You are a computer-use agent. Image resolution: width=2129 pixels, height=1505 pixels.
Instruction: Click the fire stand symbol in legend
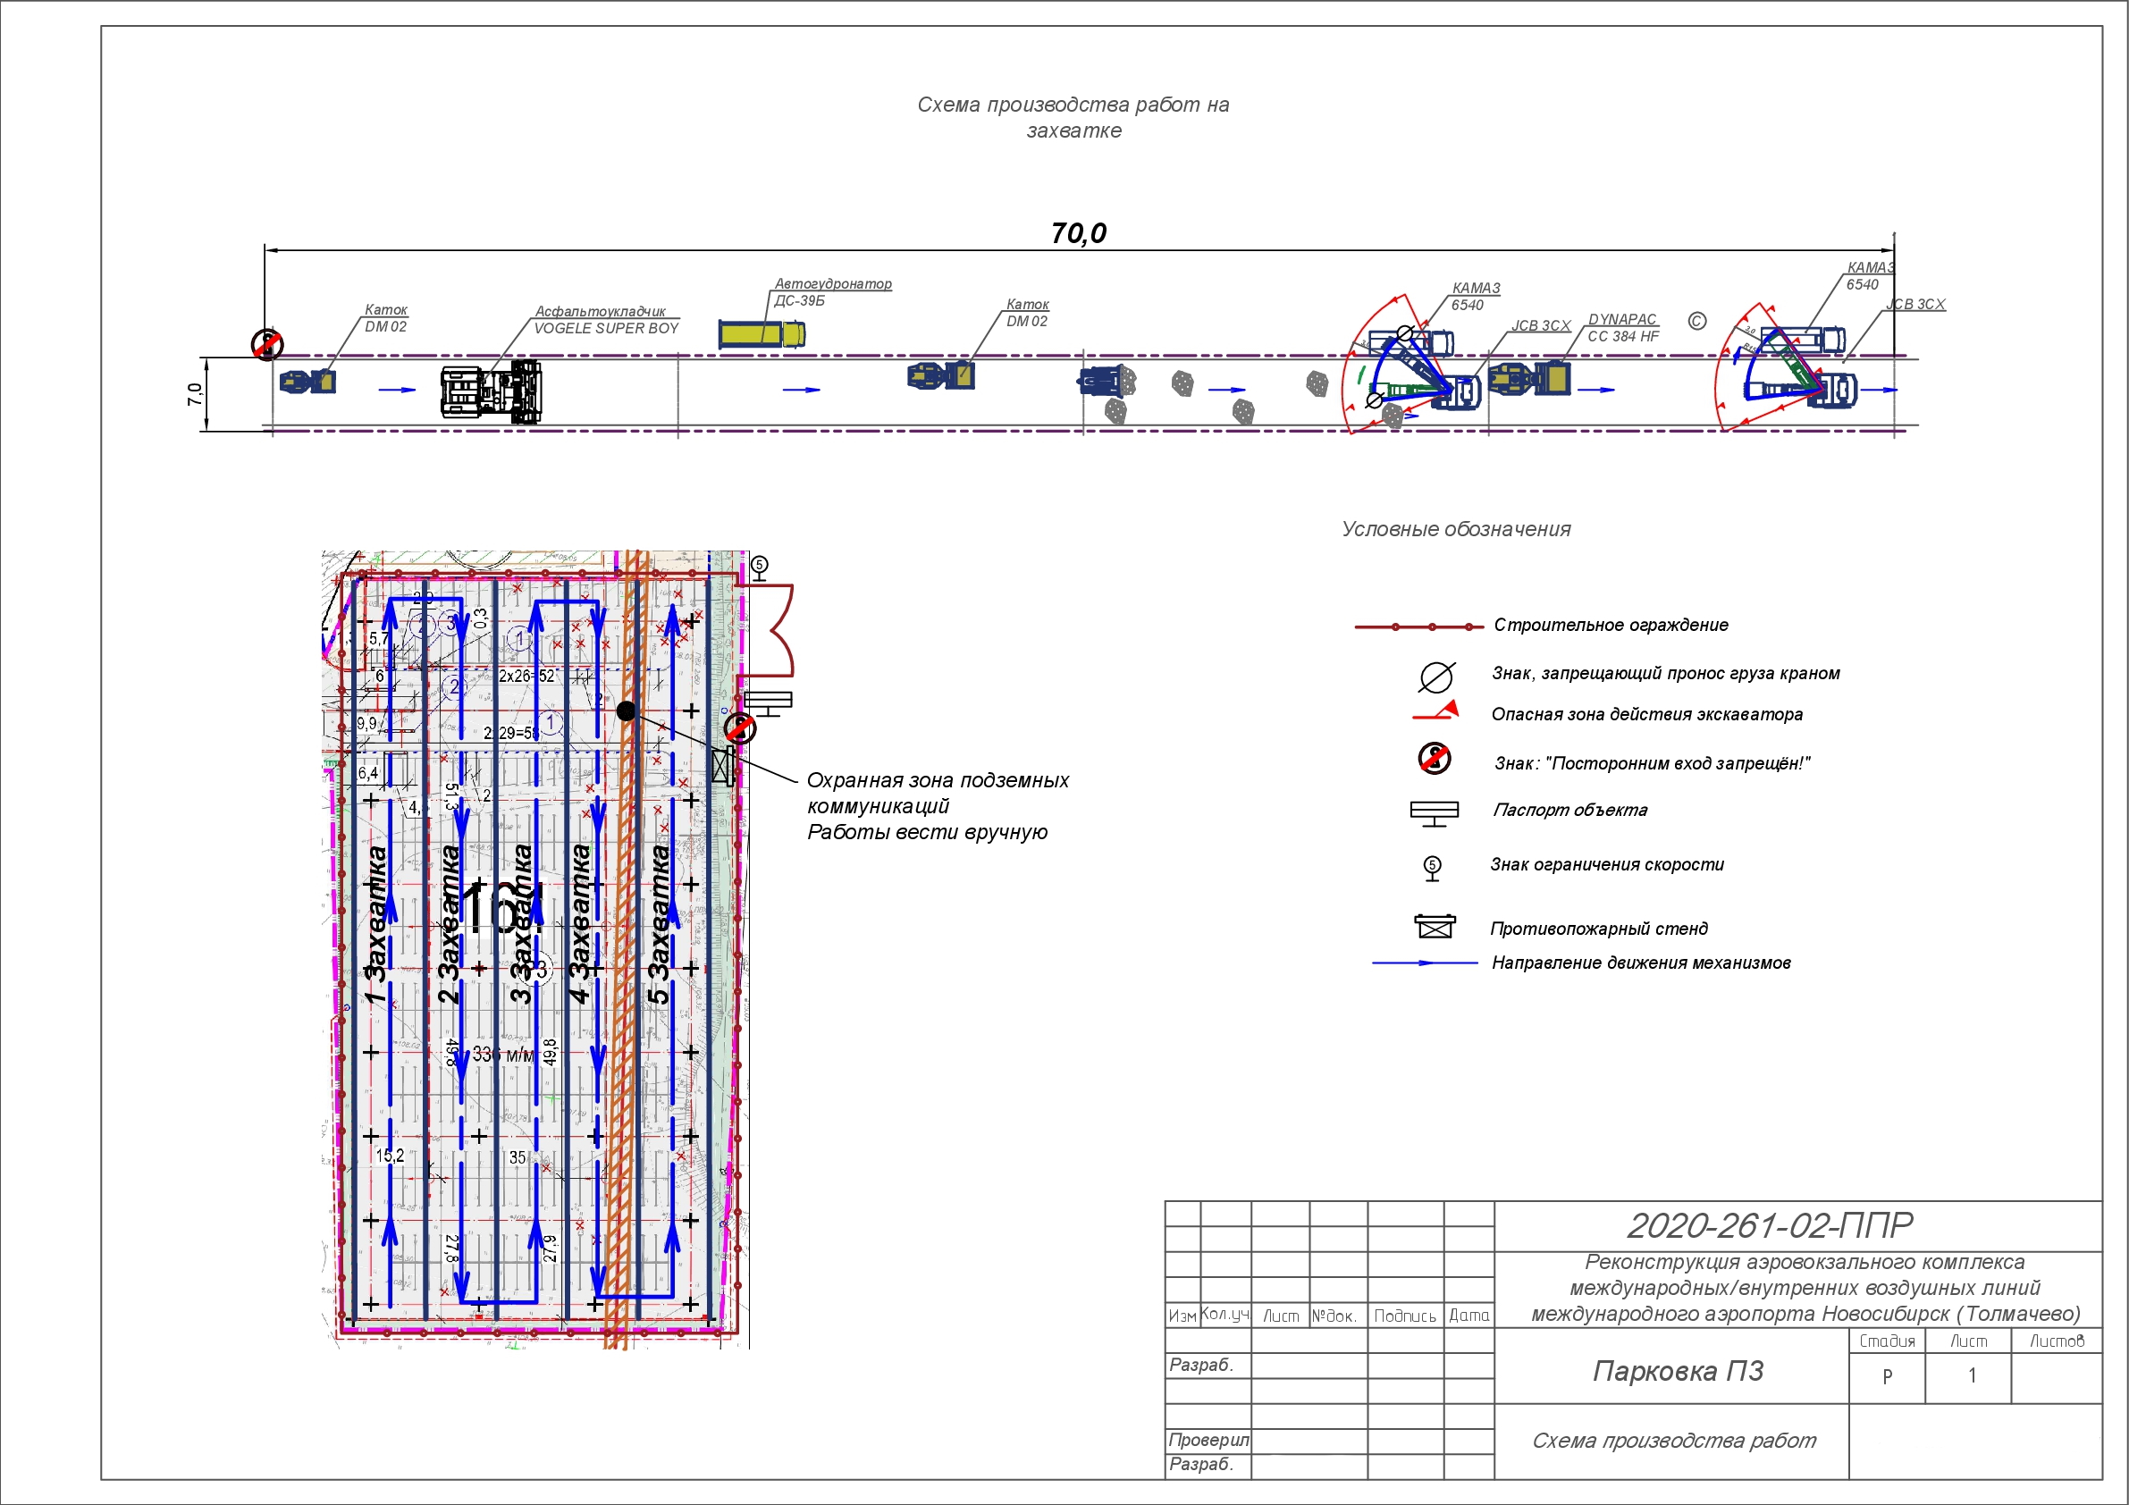(x=1435, y=926)
